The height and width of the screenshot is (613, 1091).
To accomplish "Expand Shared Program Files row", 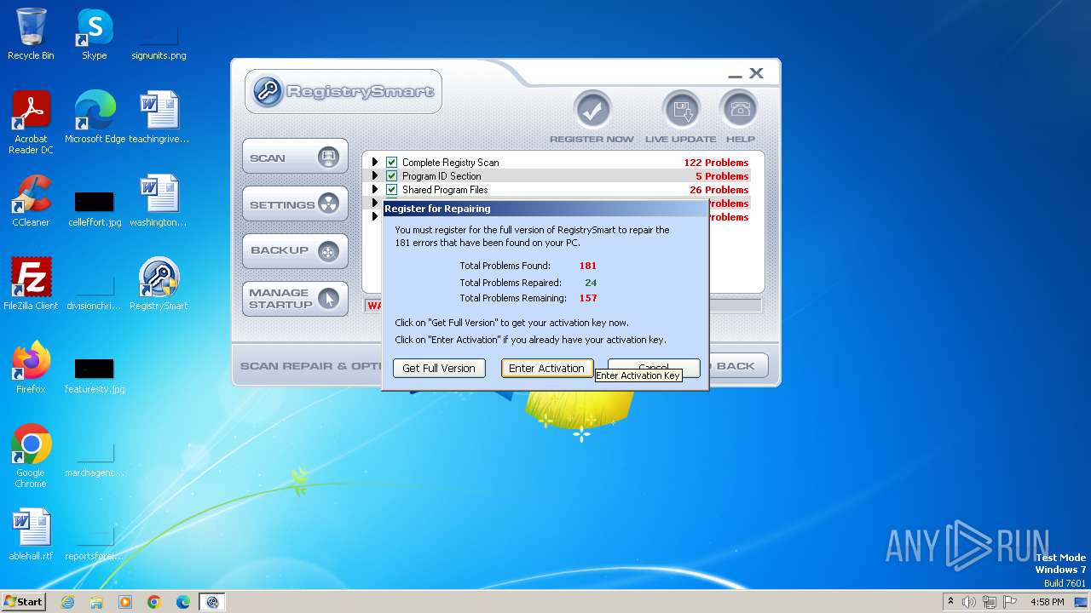I will click(374, 189).
